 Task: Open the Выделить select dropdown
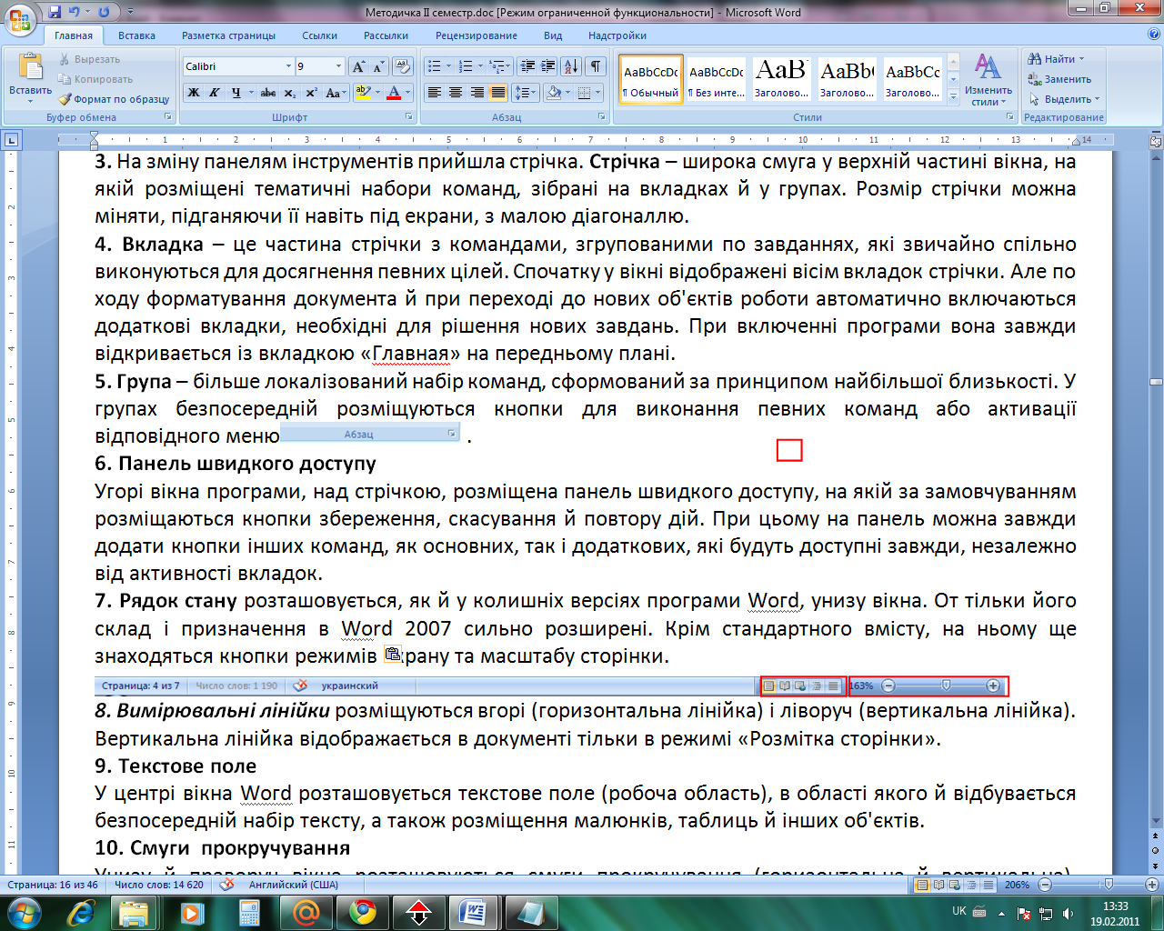(x=1064, y=99)
